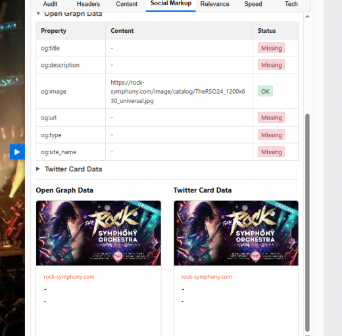This screenshot has height=336, width=342.
Task: Open the Headers tab
Action: coord(88,4)
